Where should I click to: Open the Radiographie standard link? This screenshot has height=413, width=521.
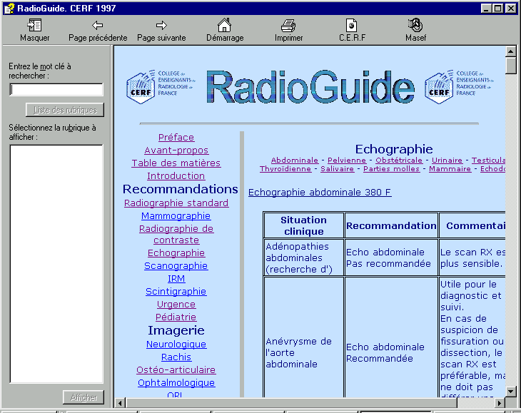[x=176, y=203]
